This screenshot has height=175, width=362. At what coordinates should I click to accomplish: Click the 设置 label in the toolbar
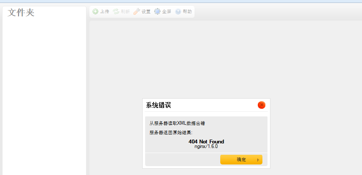[146, 11]
